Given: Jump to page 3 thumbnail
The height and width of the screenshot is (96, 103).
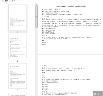Looking at the screenshot, I should tap(18, 76).
